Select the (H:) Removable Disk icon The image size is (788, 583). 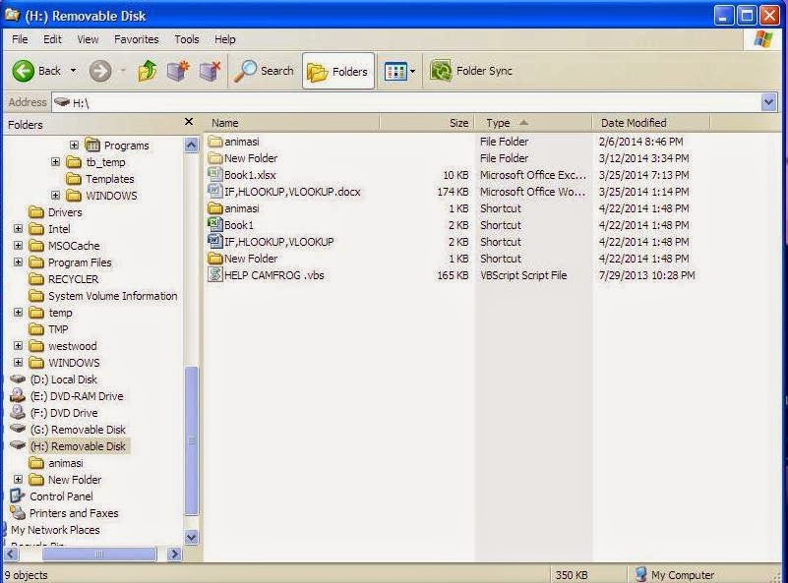tap(18, 446)
